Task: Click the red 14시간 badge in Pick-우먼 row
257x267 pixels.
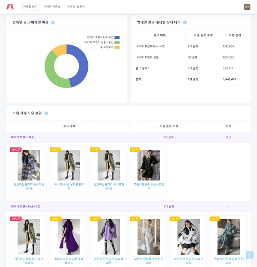Action: [15, 219]
